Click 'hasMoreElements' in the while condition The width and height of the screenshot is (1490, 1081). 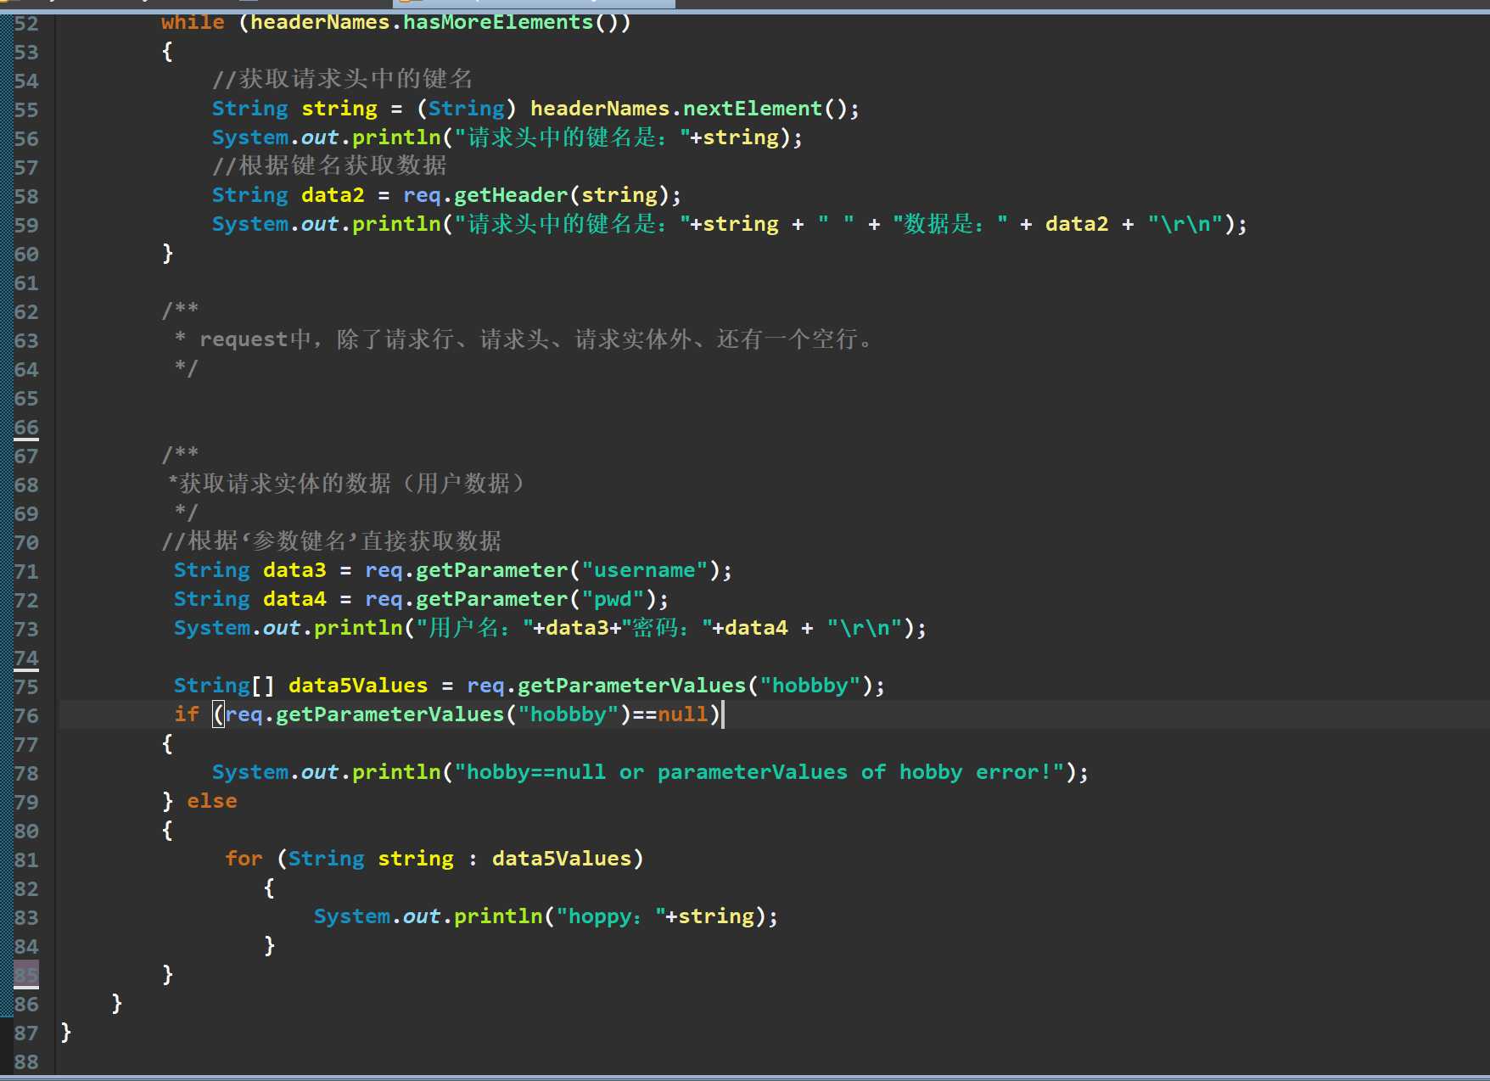498,22
